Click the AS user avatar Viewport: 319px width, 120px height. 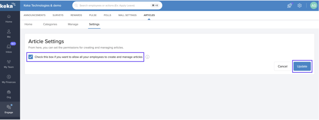(314, 5)
